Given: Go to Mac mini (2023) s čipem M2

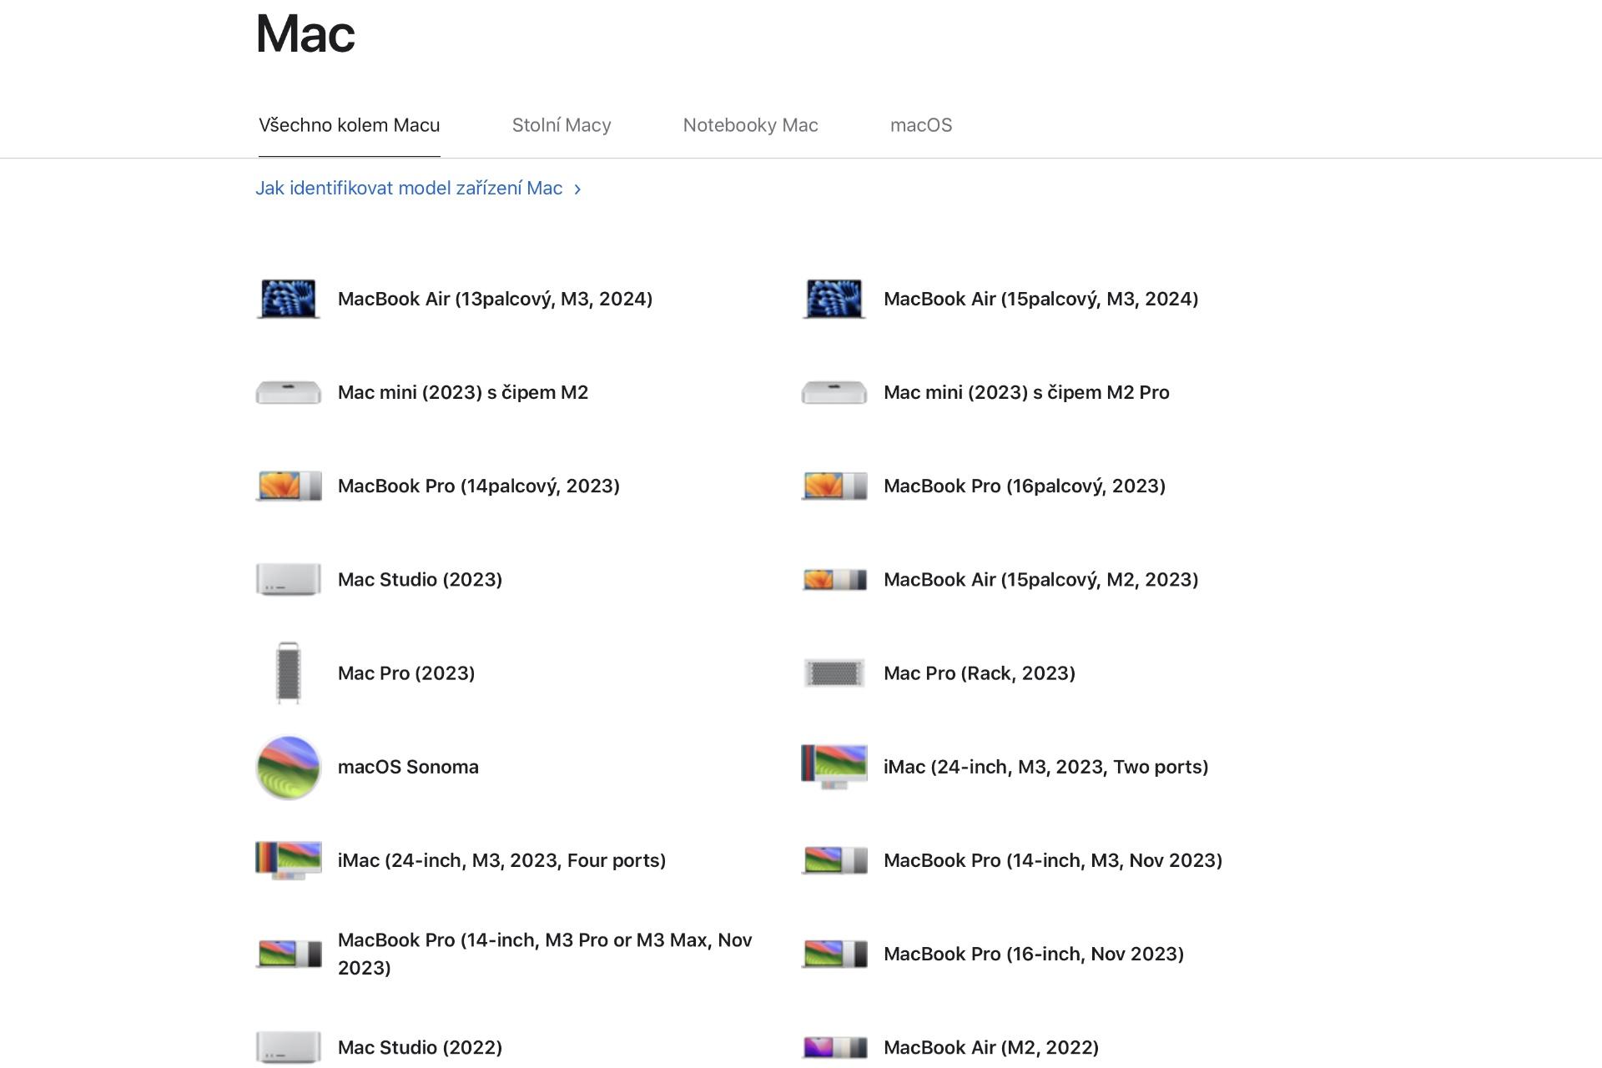Looking at the screenshot, I should [463, 392].
